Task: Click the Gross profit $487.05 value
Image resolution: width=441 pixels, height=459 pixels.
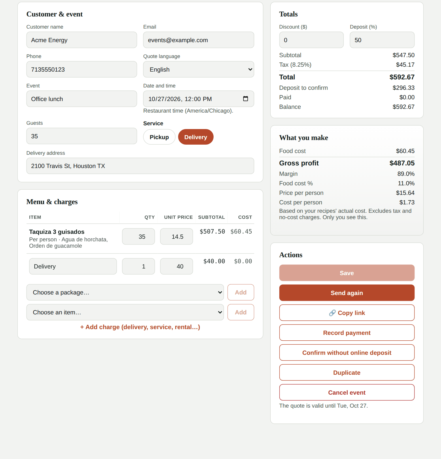Action: 402,163
